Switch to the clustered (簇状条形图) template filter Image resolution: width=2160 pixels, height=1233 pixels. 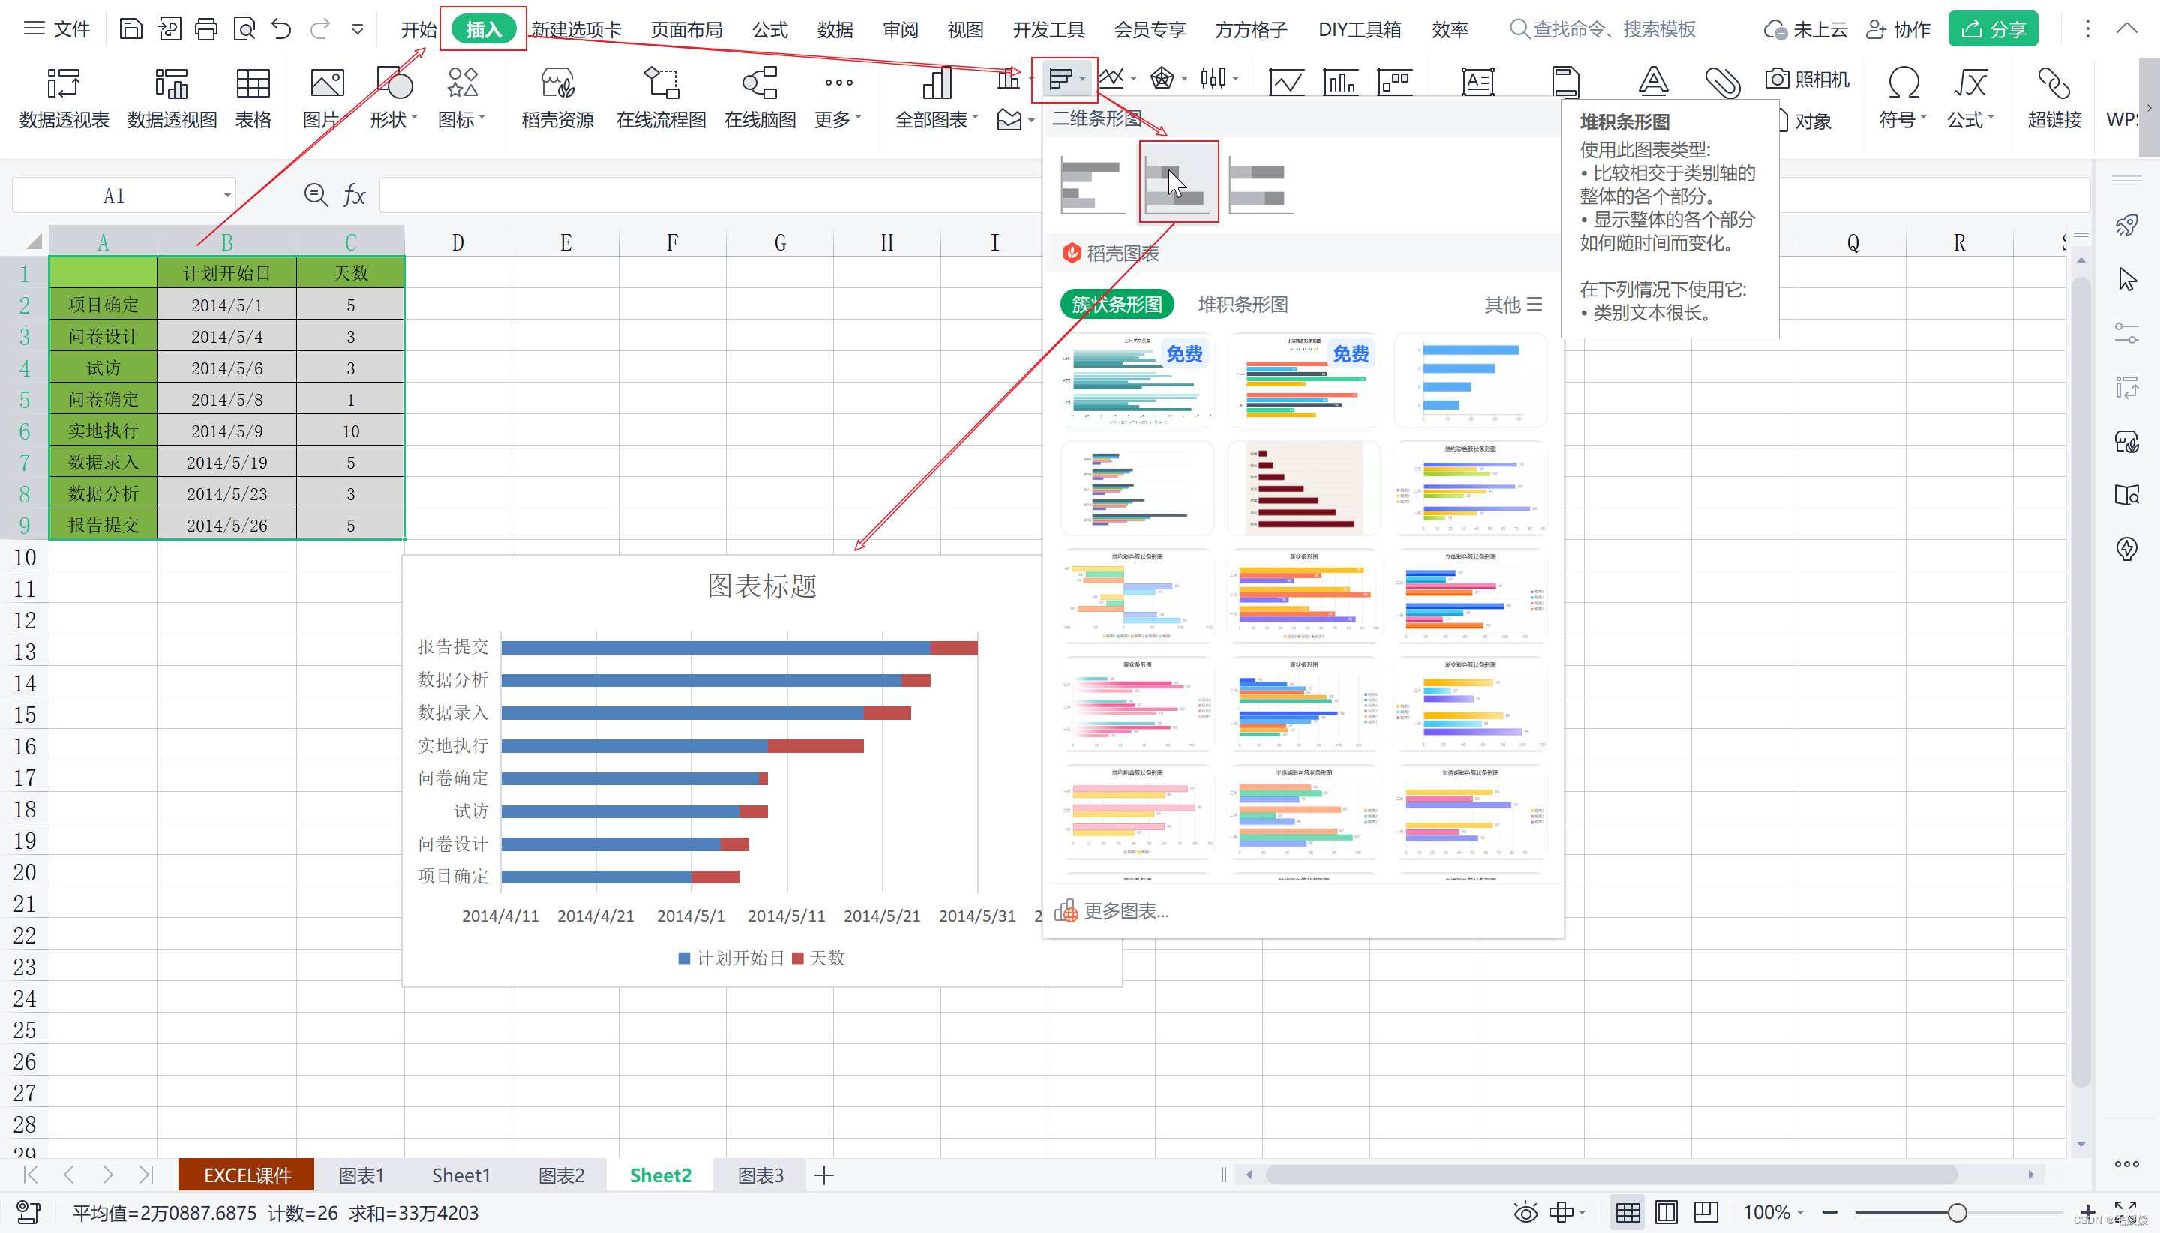[1116, 304]
